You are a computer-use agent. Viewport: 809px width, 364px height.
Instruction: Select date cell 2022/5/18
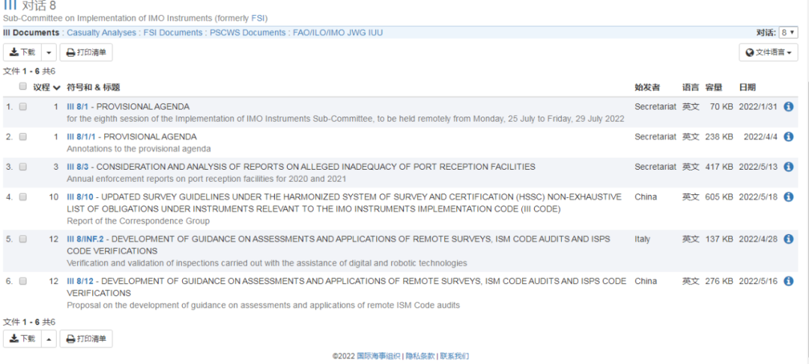[758, 197]
